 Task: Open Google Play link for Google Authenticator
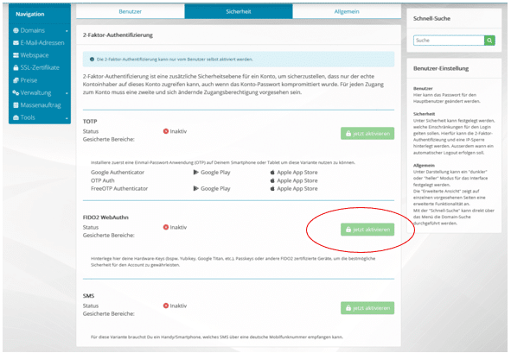click(x=212, y=172)
